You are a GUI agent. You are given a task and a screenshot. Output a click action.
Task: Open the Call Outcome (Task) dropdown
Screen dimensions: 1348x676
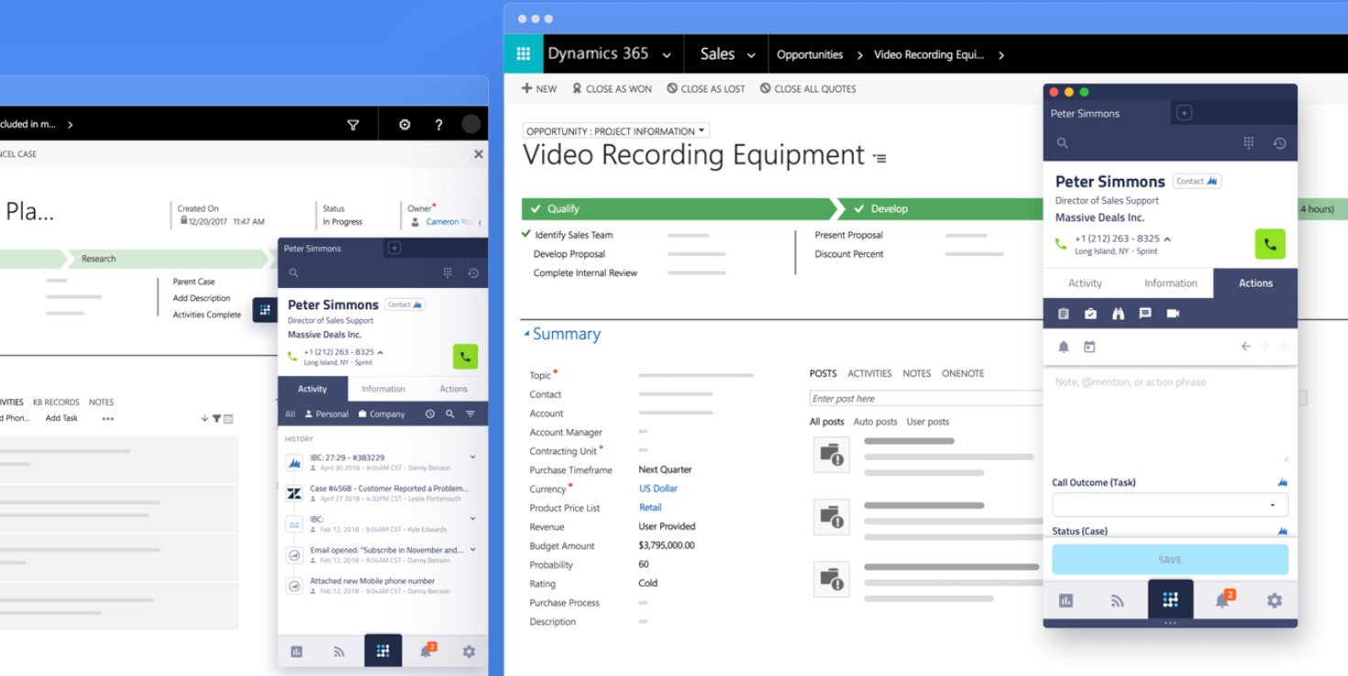pyautogui.click(x=1170, y=504)
